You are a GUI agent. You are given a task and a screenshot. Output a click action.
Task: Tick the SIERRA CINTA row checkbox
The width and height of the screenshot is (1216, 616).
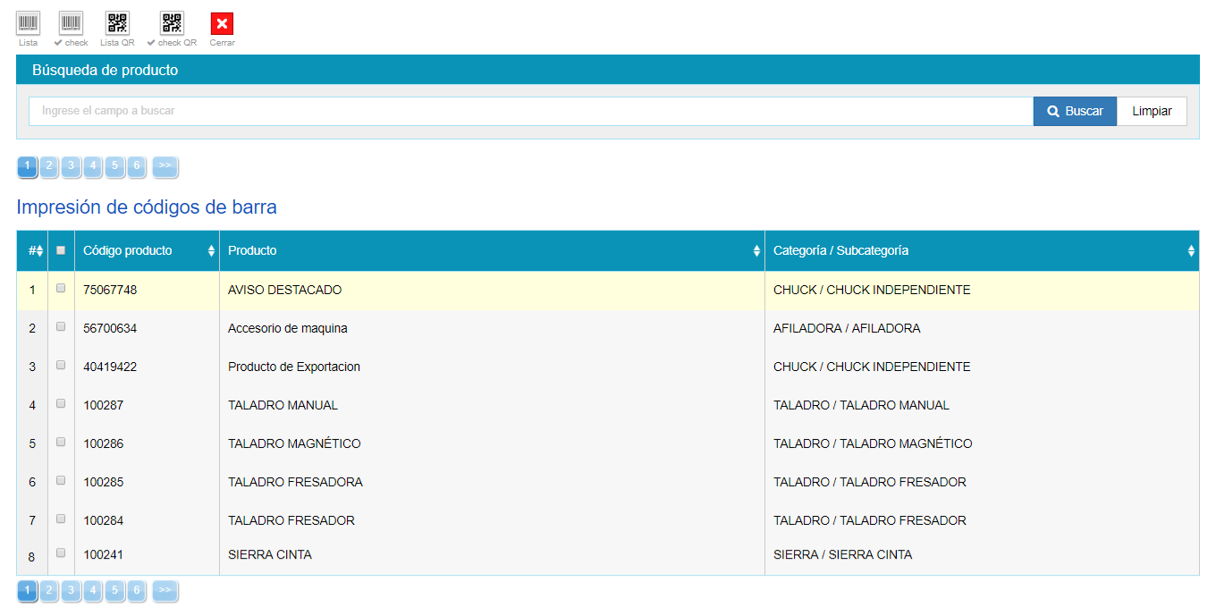coord(61,553)
